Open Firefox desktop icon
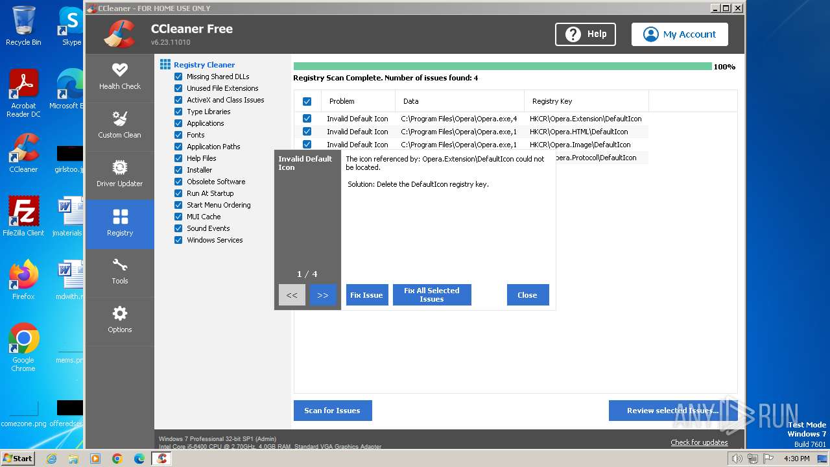830x467 pixels. pyautogui.click(x=23, y=280)
